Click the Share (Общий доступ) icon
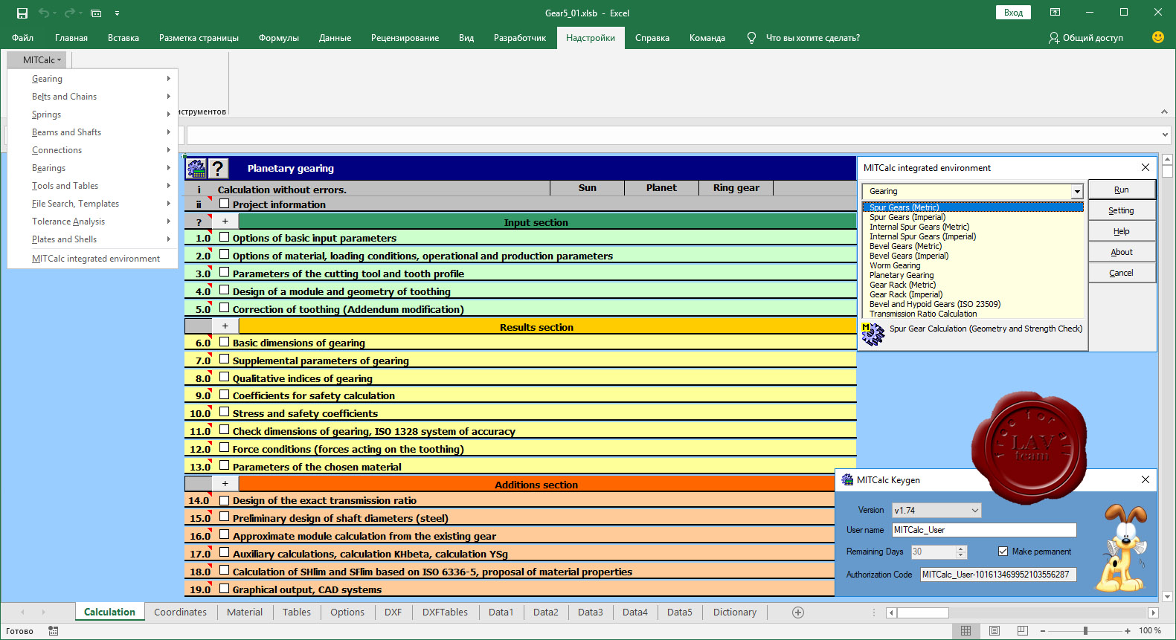This screenshot has height=640, width=1176. point(1054,38)
